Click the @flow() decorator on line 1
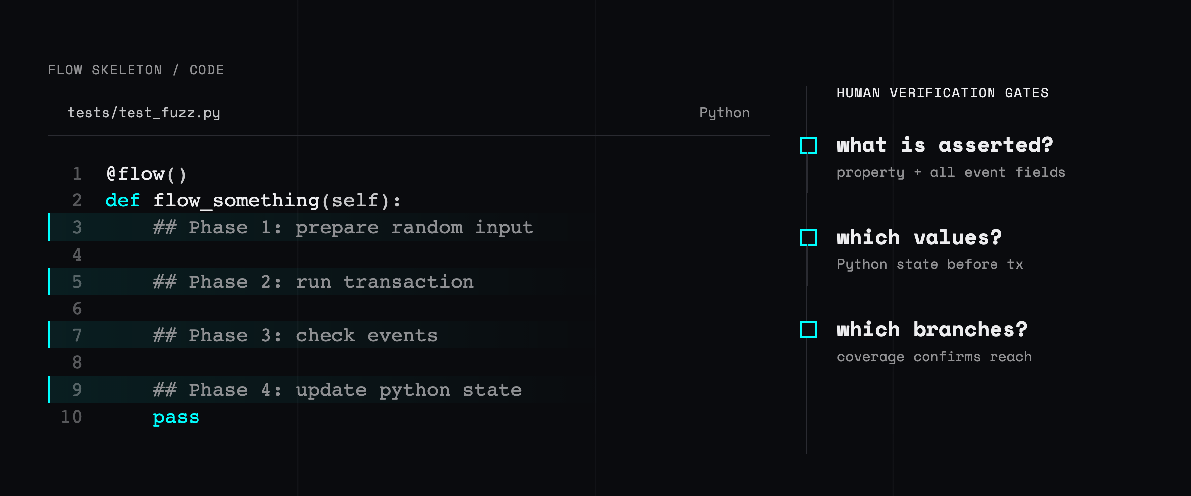The height and width of the screenshot is (496, 1191). (146, 174)
